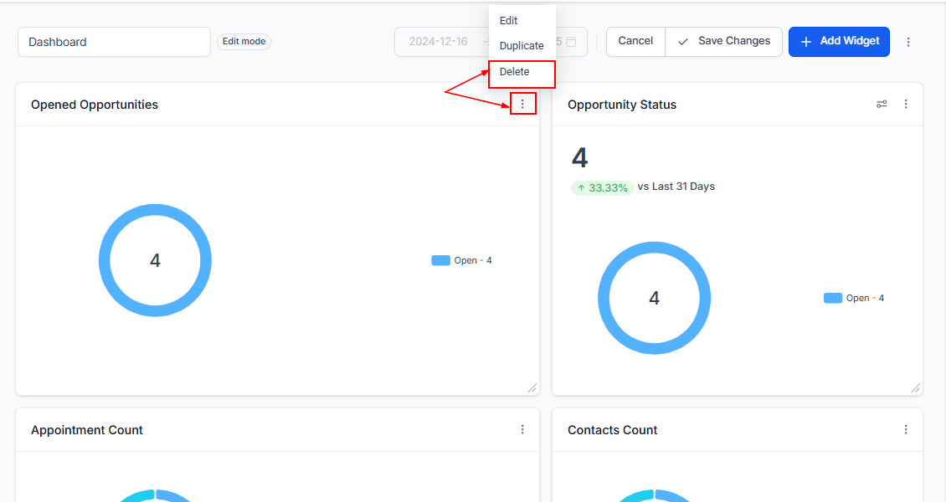Choose Duplicate from the widget menu
Screen dimensions: 946x502
coord(522,46)
